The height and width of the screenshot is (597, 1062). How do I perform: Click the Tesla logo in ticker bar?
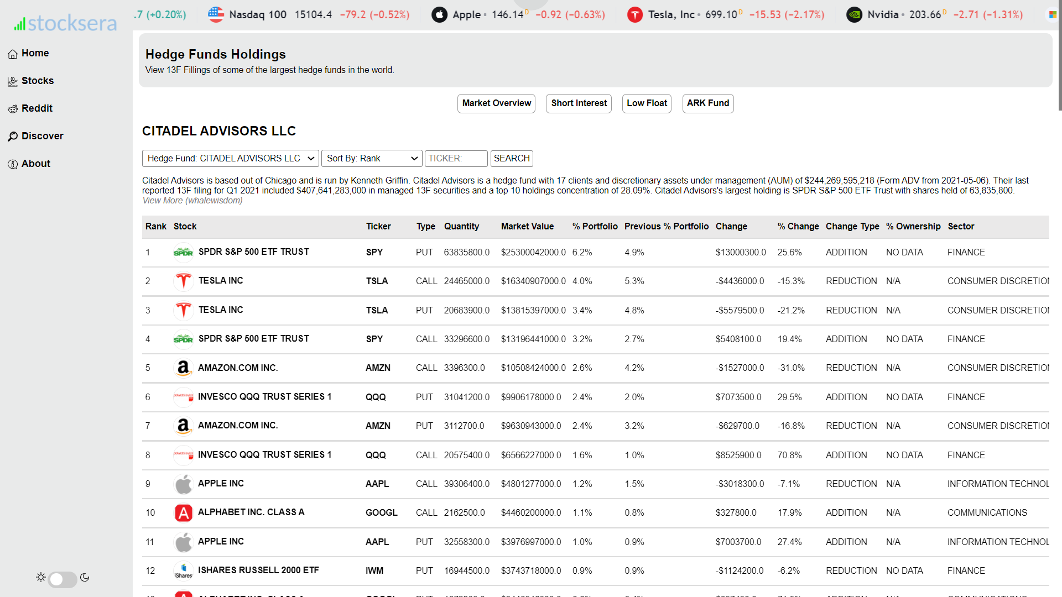(634, 15)
